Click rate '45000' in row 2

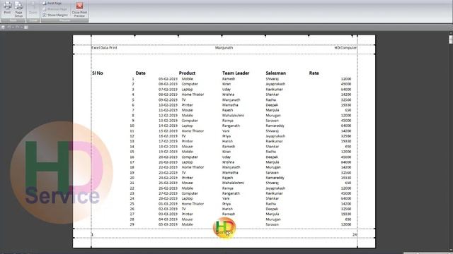click(x=346, y=84)
